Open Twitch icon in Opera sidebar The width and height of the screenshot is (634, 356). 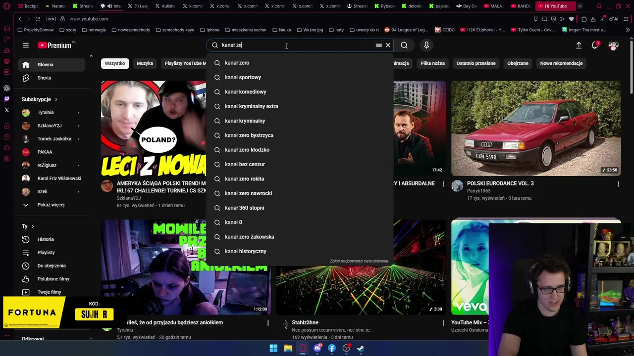pyautogui.click(x=6, y=99)
